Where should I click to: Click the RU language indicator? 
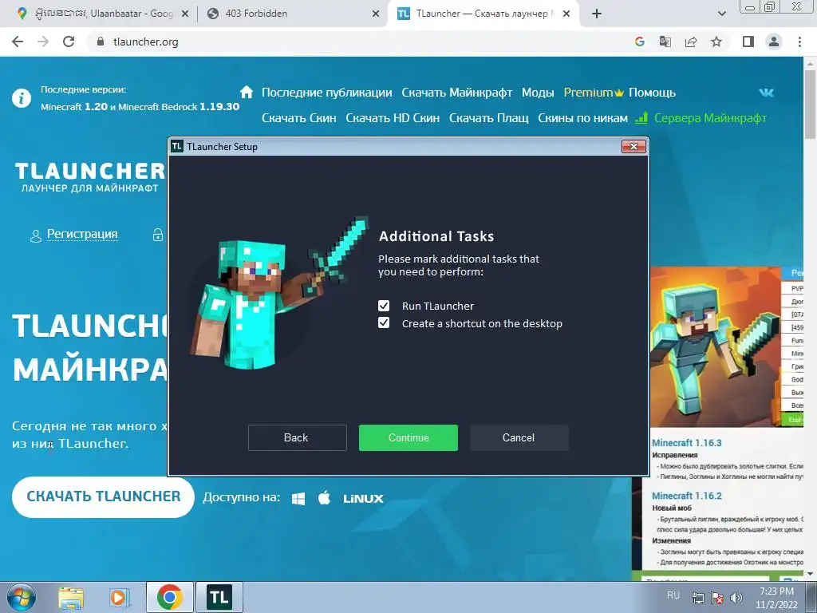(673, 595)
